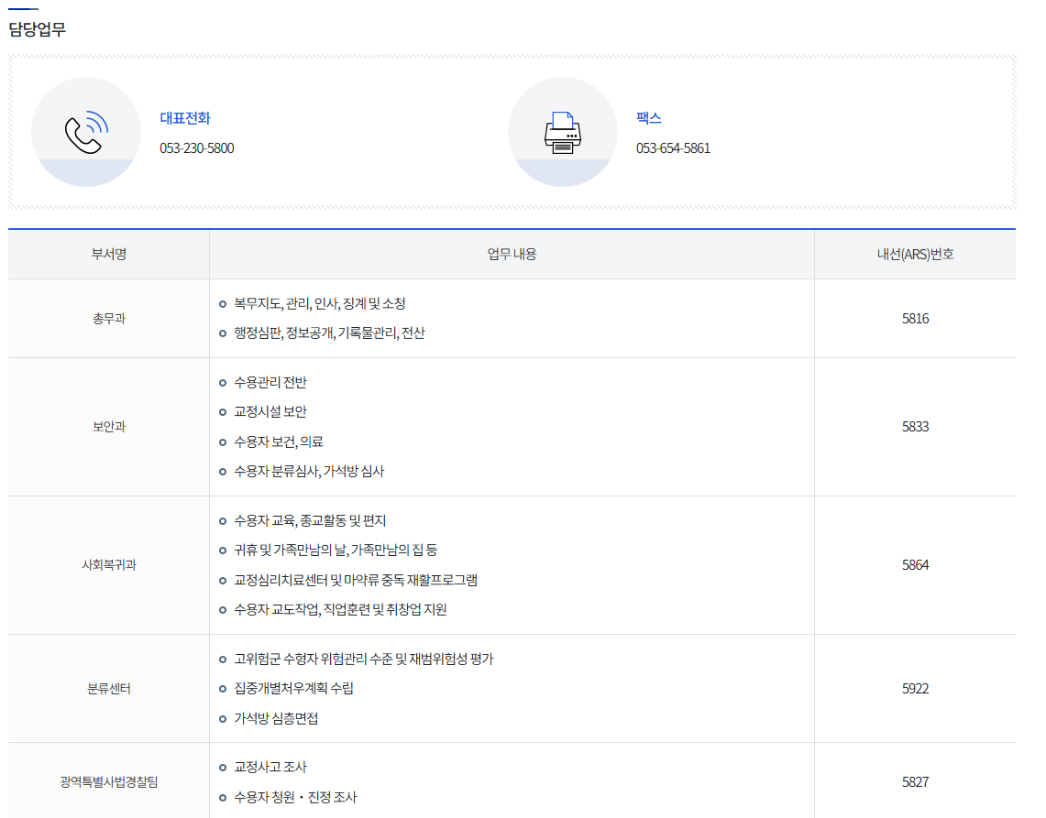The height and width of the screenshot is (818, 1046).
Task: Click the 부서명 column header
Action: 109,254
